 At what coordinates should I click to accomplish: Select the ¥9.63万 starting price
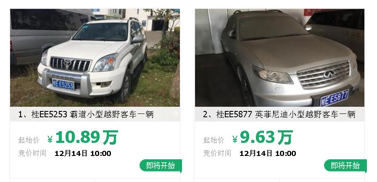[263, 137]
